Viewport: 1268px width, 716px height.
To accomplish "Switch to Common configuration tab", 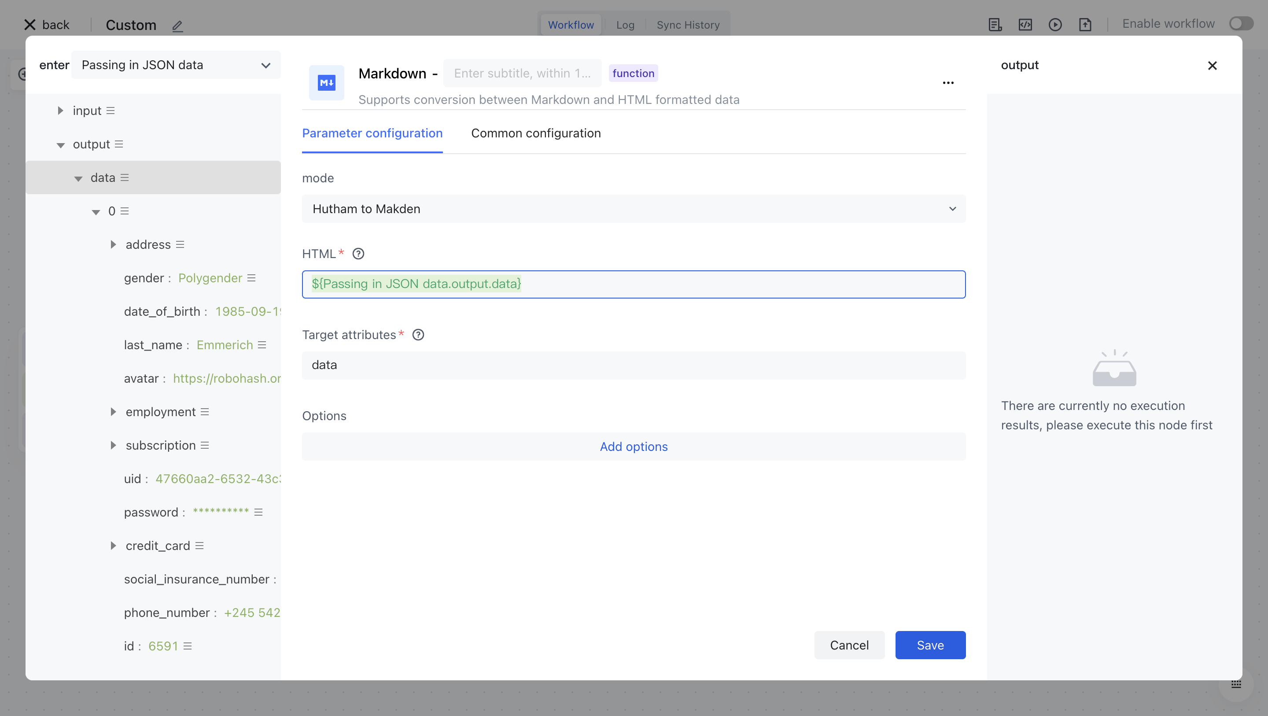I will coord(535,133).
